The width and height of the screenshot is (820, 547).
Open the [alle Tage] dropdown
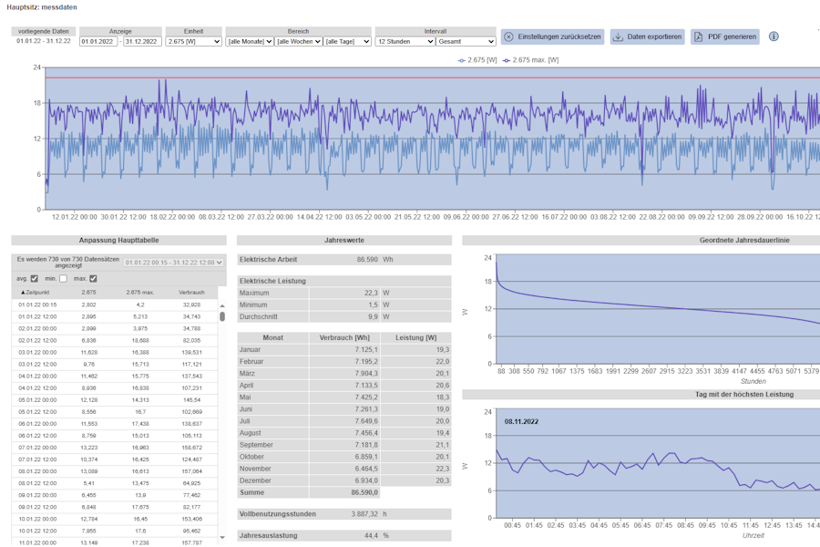pos(347,41)
